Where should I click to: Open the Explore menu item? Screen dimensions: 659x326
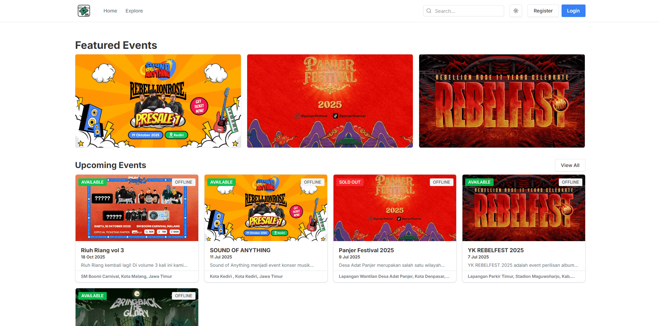coord(134,11)
